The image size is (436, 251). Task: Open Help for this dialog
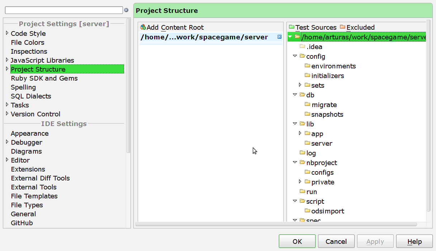click(414, 241)
